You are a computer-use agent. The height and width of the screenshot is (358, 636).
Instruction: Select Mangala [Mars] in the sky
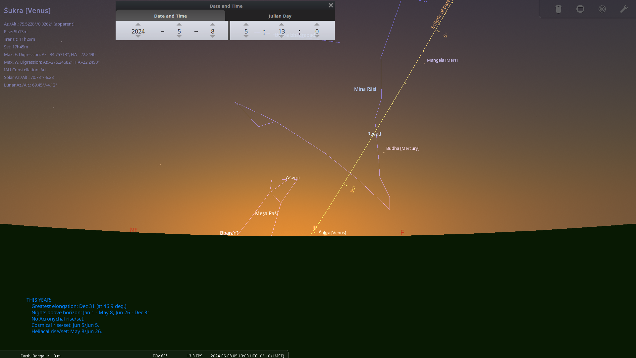point(425,64)
